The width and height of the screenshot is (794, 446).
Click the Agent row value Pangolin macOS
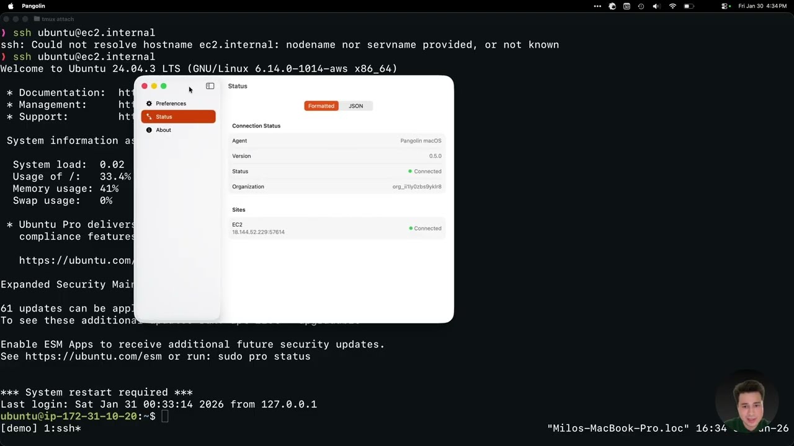pos(421,141)
